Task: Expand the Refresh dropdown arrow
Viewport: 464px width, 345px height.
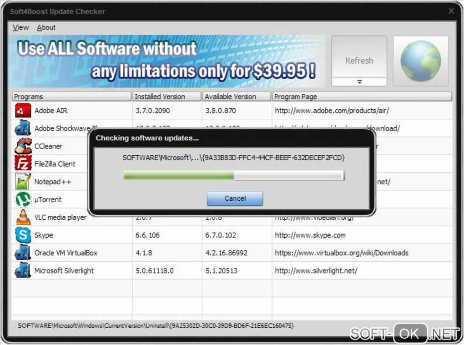Action: [359, 82]
